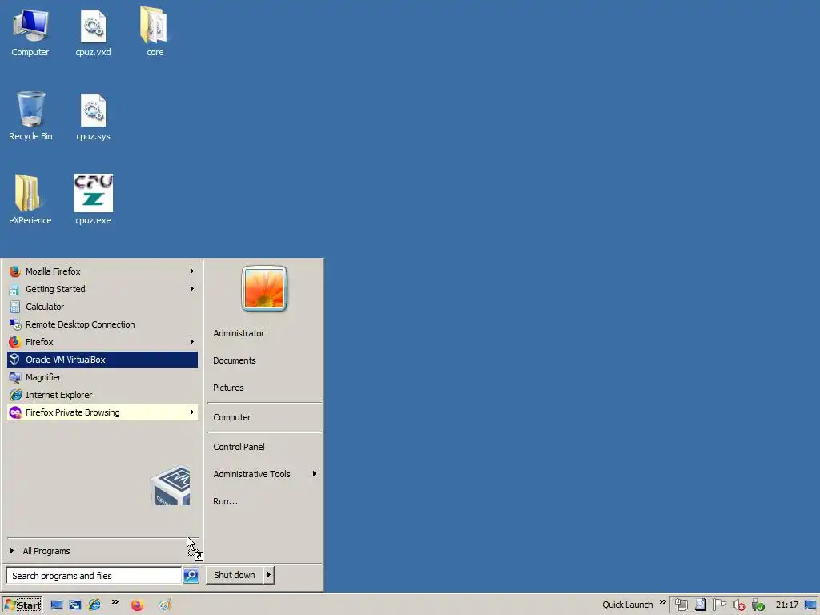Open Documents from the Start menu
The height and width of the screenshot is (615, 820).
[235, 361]
